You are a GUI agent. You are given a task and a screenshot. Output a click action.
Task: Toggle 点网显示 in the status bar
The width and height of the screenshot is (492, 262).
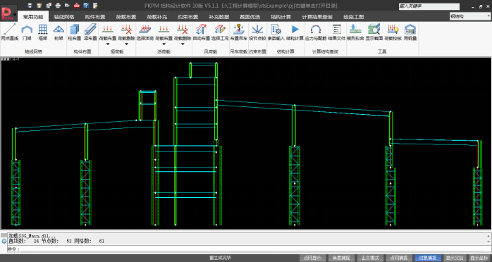point(312,258)
